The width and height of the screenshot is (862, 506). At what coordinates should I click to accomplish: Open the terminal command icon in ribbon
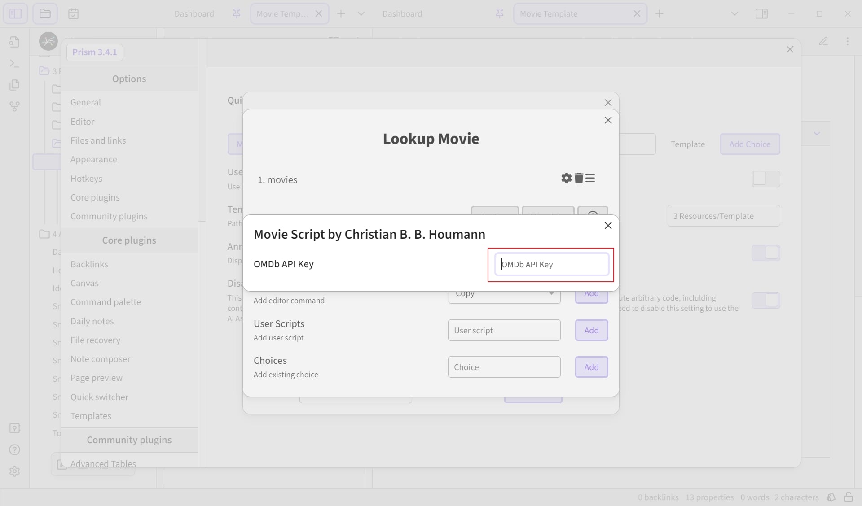(14, 63)
